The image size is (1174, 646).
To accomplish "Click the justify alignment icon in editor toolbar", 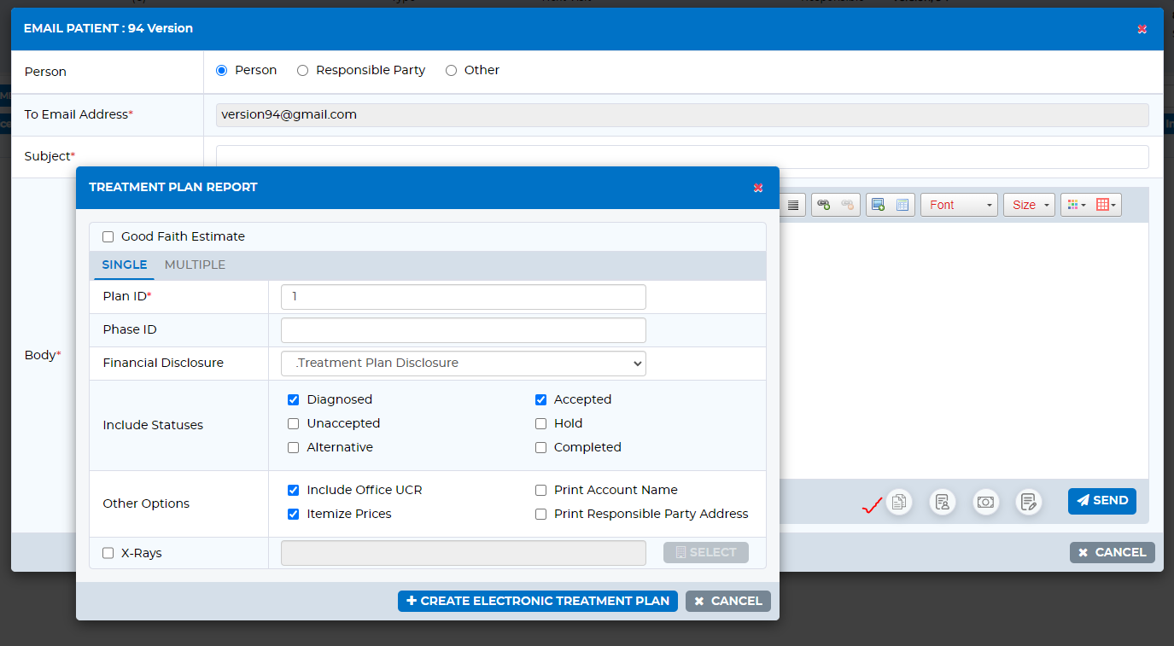I will click(x=793, y=205).
